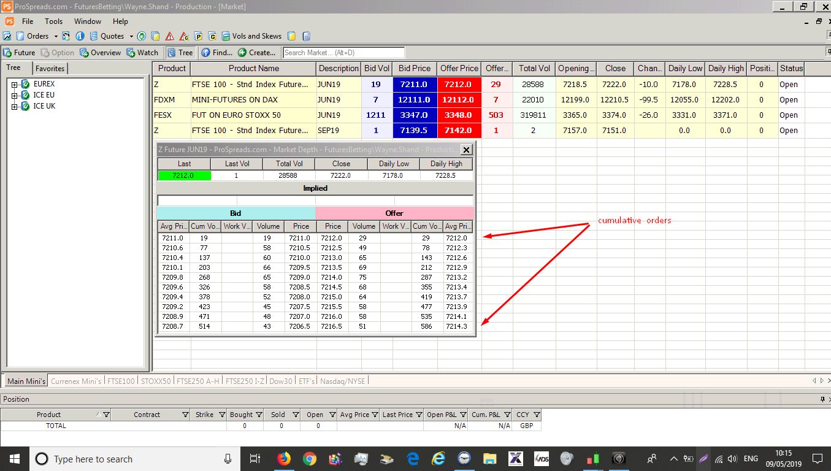Screen dimensions: 831x471
Task: Open Firefox from the Windows taskbar
Action: tap(283, 459)
